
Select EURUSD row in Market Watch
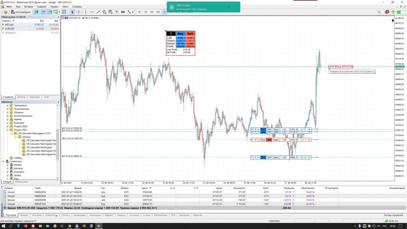click(x=31, y=29)
